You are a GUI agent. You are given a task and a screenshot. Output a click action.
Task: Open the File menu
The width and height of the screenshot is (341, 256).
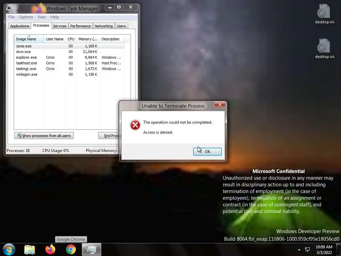(11, 17)
